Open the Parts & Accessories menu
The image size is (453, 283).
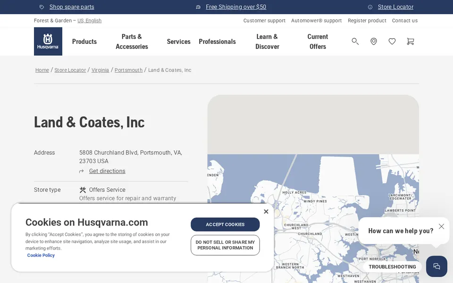(132, 42)
